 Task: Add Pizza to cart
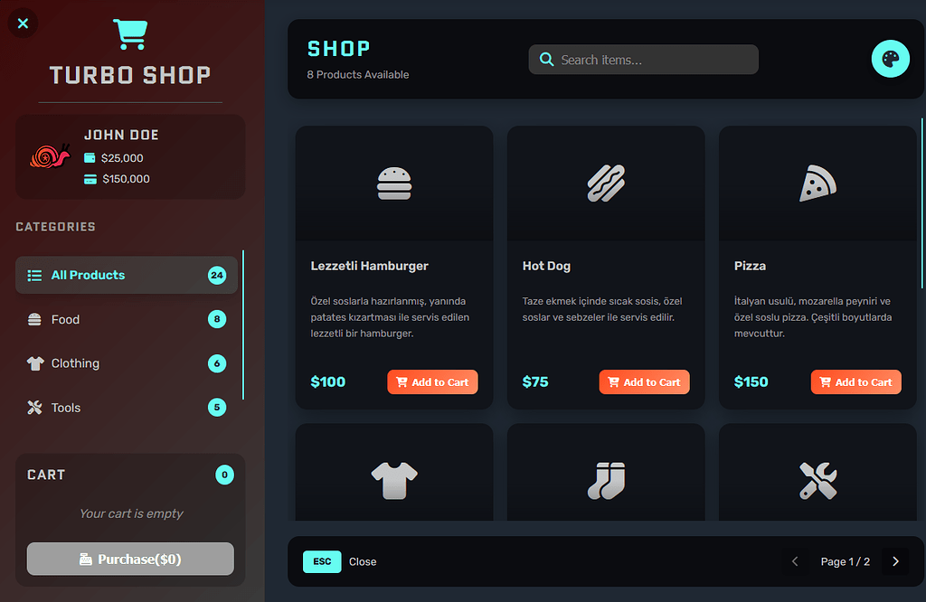coord(855,381)
